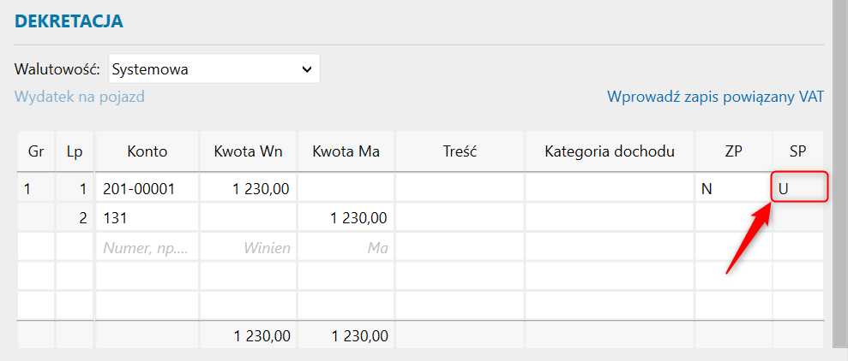Click Kwota Ma 1 230,00 in row two
This screenshot has height=361, width=848.
(x=346, y=218)
